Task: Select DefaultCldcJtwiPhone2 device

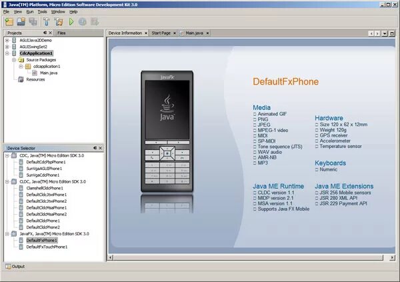Action: pos(47,201)
